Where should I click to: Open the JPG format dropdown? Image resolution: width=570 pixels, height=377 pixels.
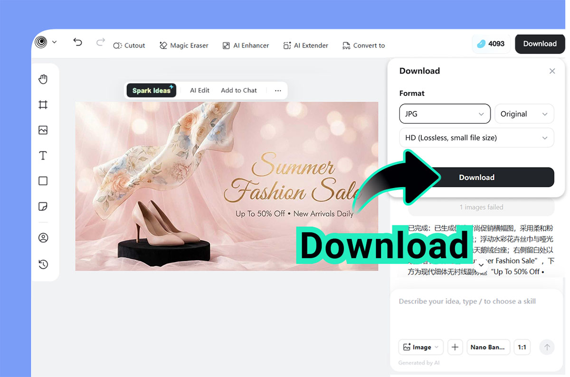coord(445,113)
